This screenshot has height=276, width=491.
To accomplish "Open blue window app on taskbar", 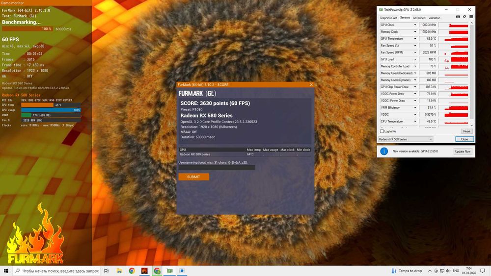I will click(x=182, y=271).
